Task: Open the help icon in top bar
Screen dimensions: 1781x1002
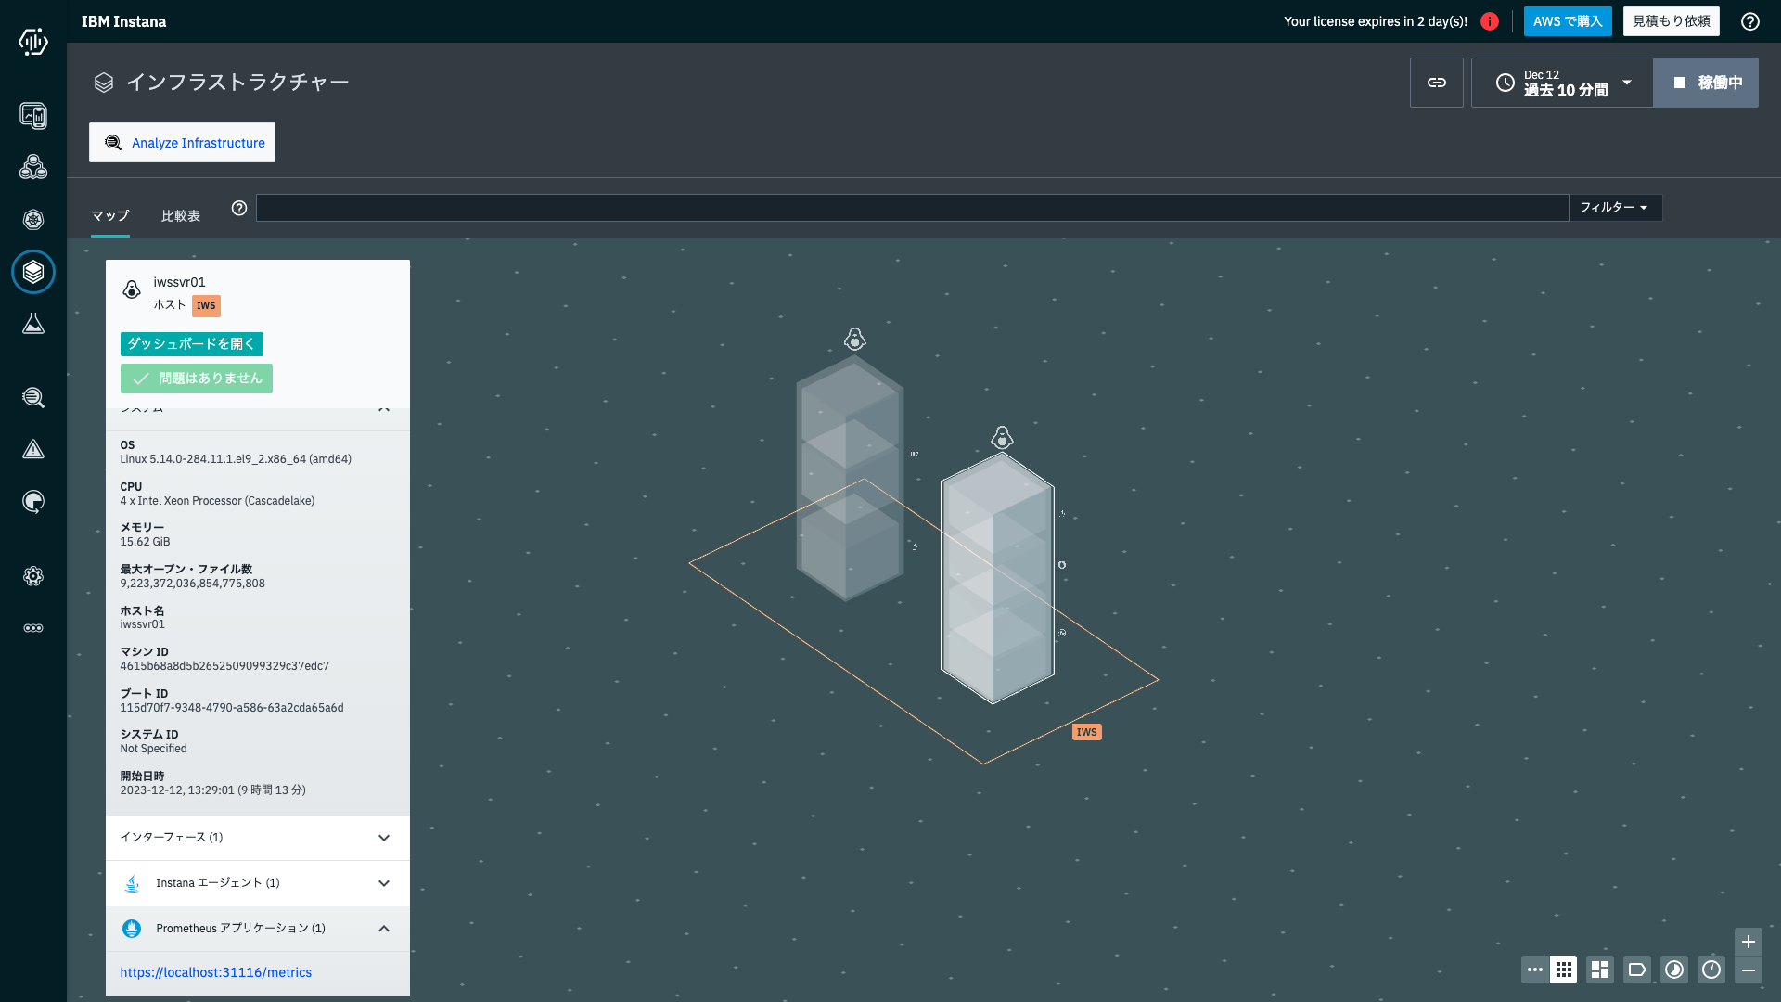Action: (x=1749, y=21)
